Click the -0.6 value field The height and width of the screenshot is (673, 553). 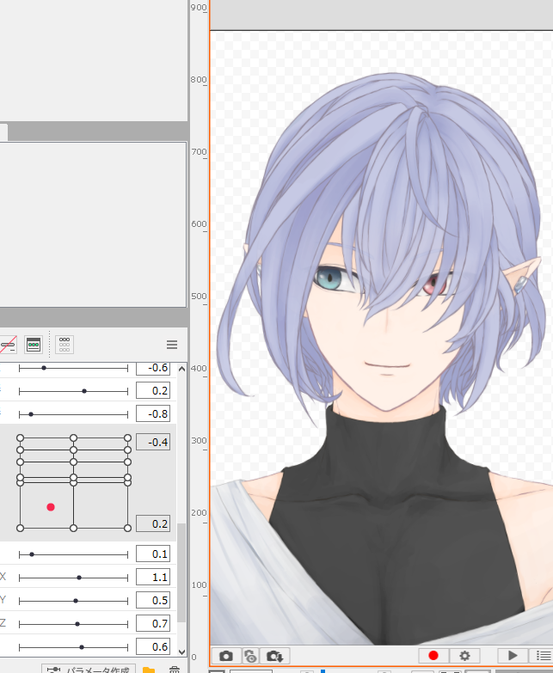(153, 368)
